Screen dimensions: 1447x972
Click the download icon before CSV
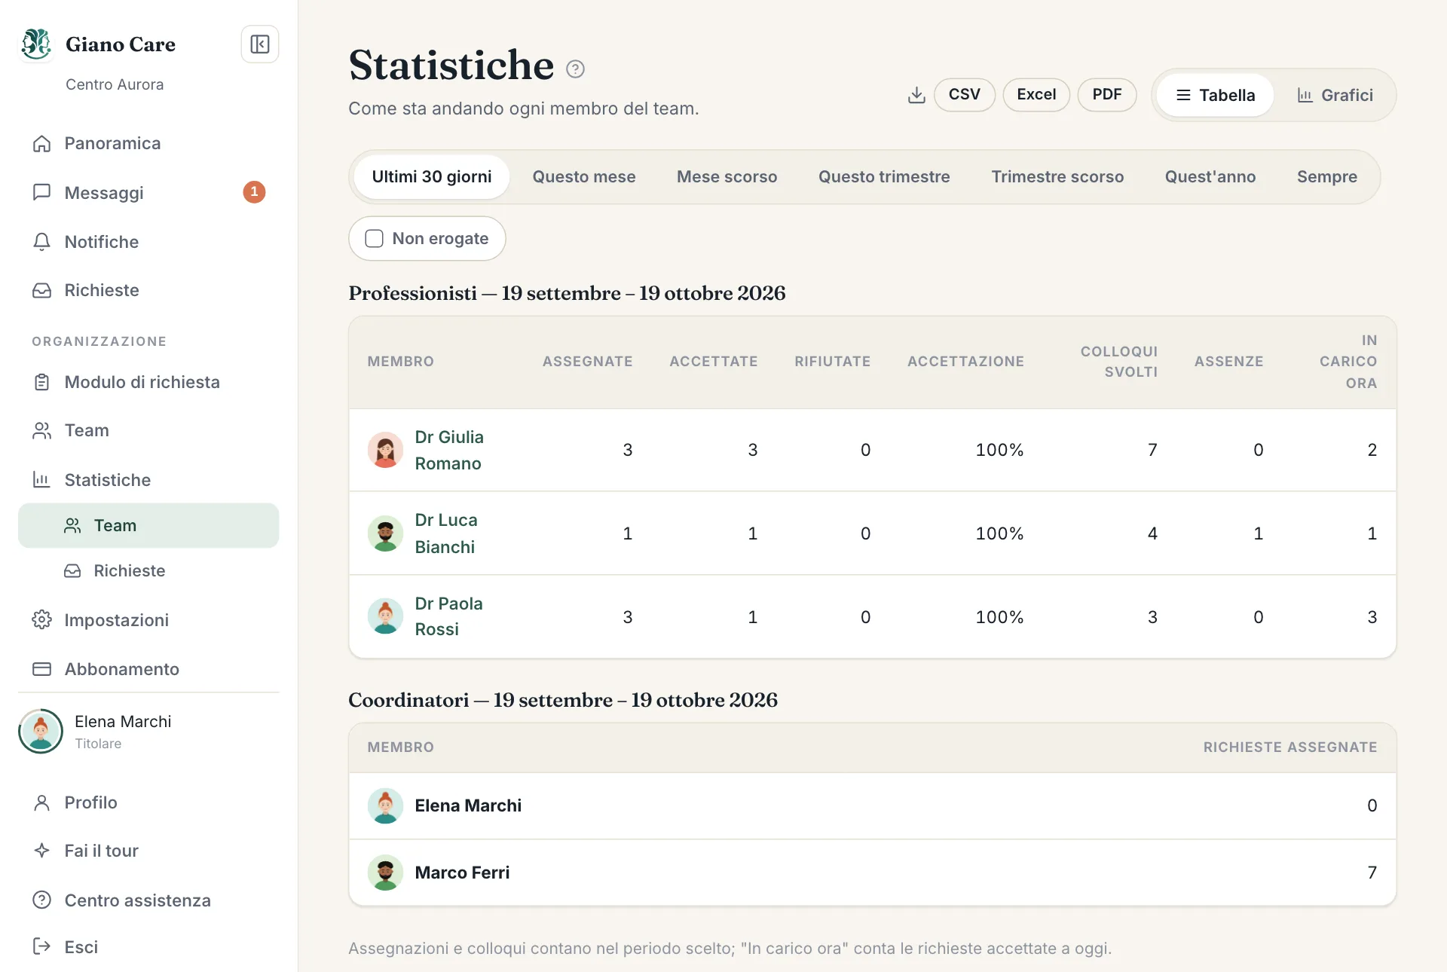[916, 95]
